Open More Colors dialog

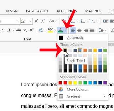(83, 89)
